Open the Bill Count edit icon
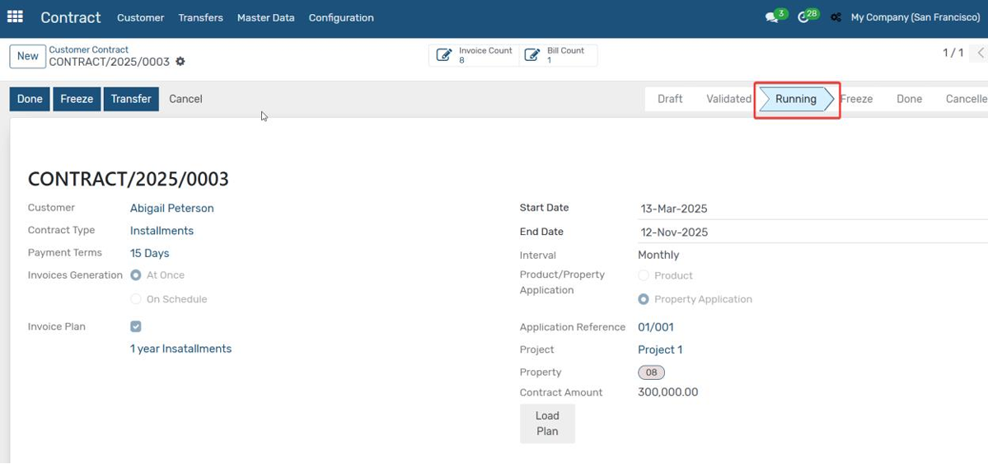This screenshot has height=464, width=988. point(532,55)
